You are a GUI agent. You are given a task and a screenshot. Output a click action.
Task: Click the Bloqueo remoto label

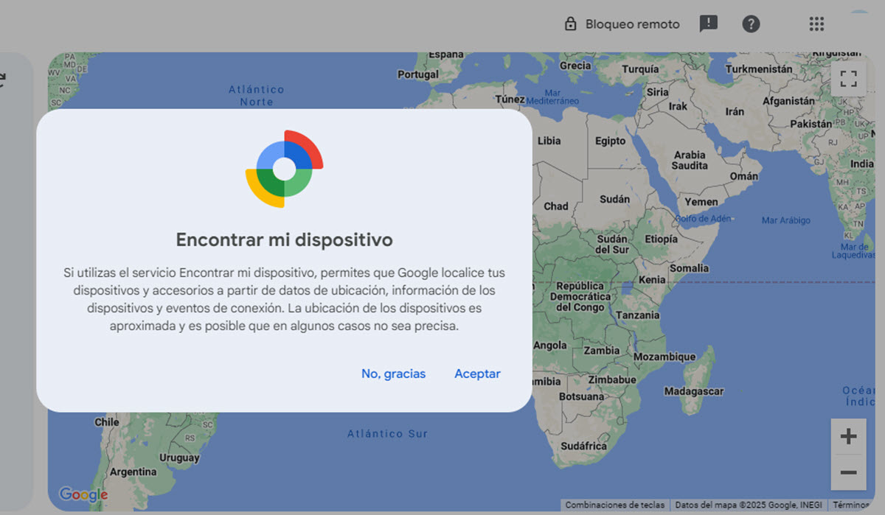632,24
